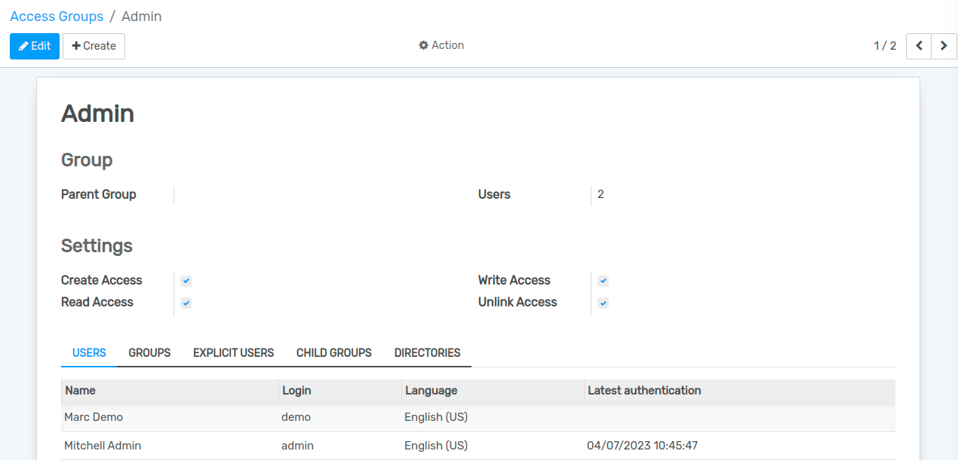Click the Create plus button
This screenshot has height=460, width=958.
[94, 46]
